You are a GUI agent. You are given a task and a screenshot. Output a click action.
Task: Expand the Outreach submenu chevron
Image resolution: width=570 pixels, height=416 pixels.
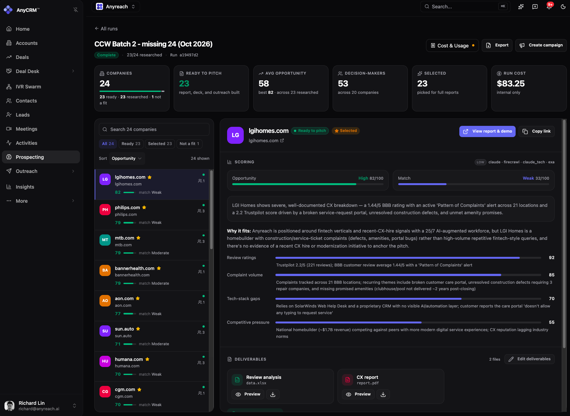[x=73, y=171]
